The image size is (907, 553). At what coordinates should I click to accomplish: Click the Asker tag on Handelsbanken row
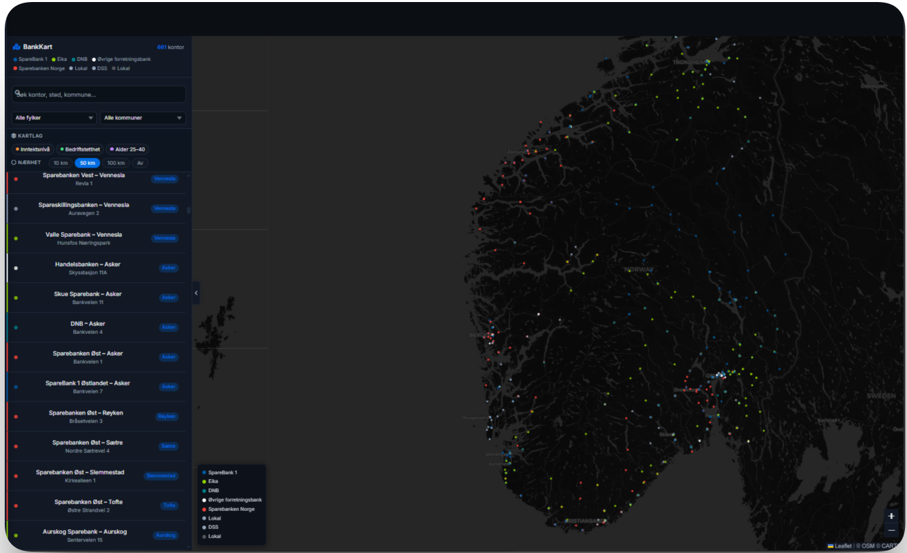click(x=168, y=268)
